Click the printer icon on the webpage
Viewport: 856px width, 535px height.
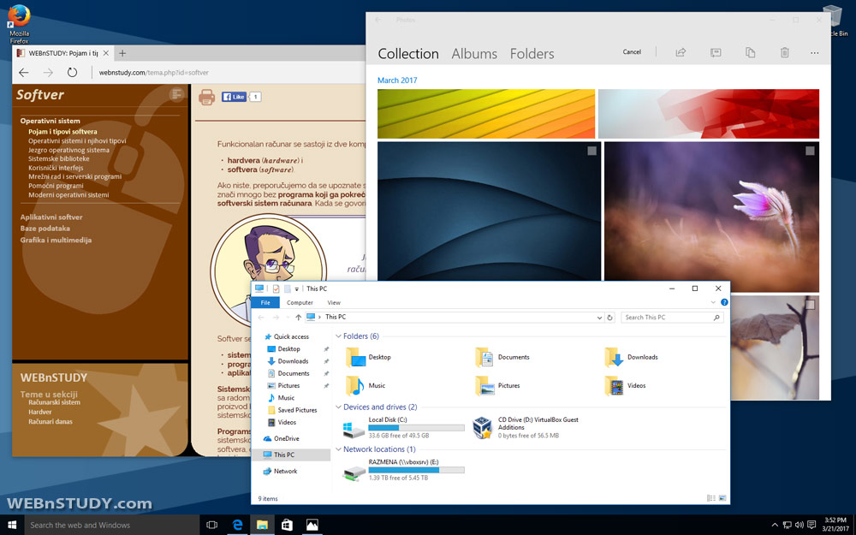(x=206, y=98)
